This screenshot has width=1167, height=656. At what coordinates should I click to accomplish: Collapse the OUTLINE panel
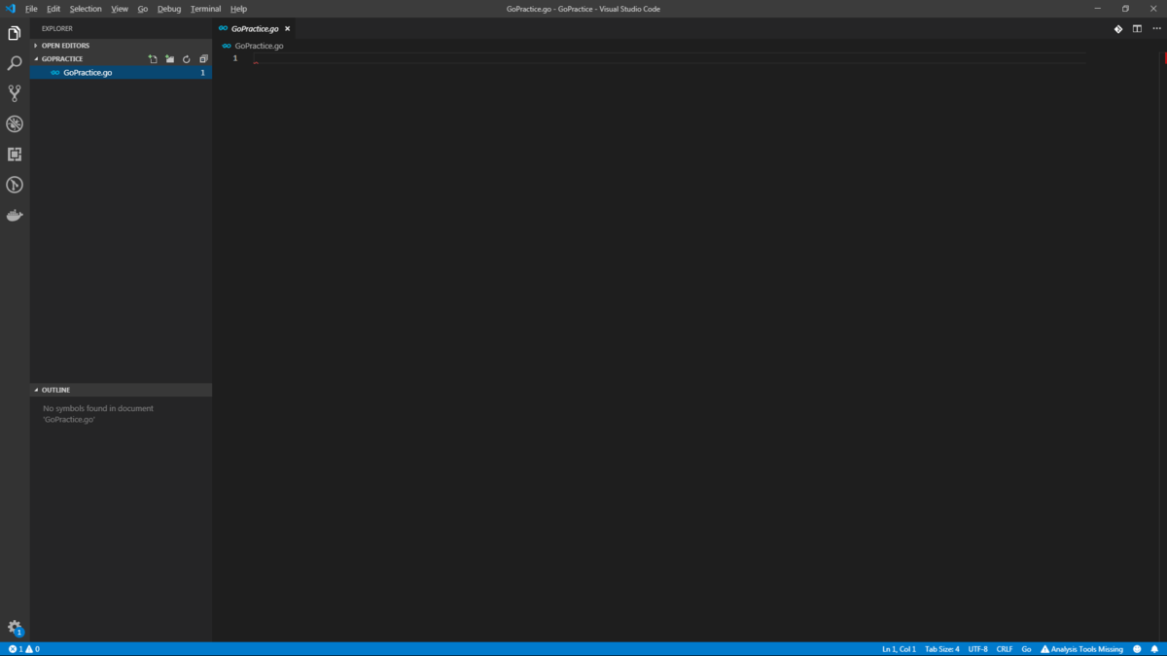point(121,390)
